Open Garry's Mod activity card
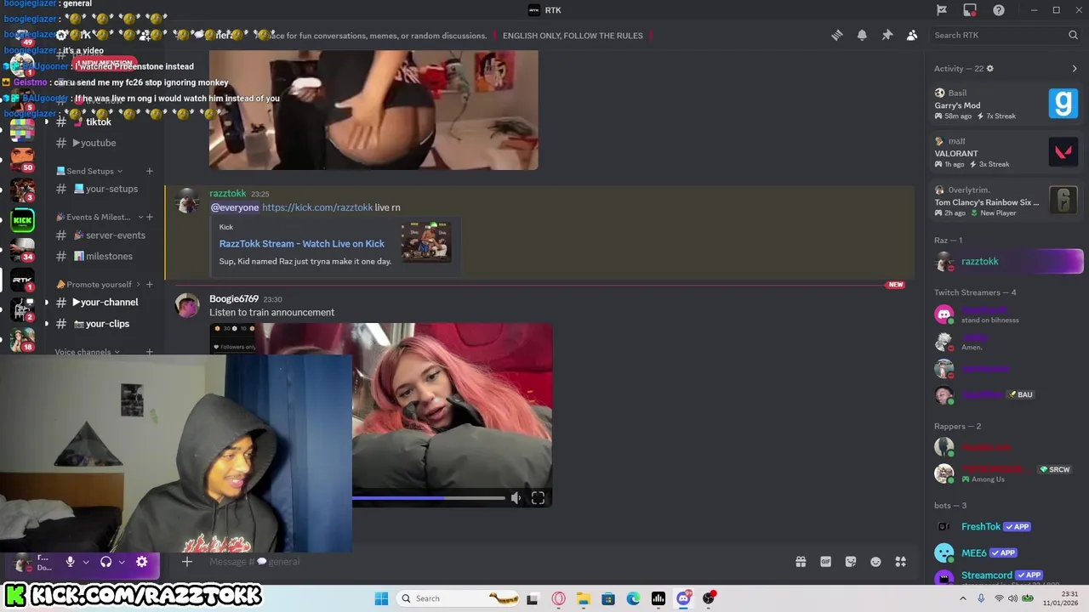The image size is (1089, 612). coord(1006,104)
